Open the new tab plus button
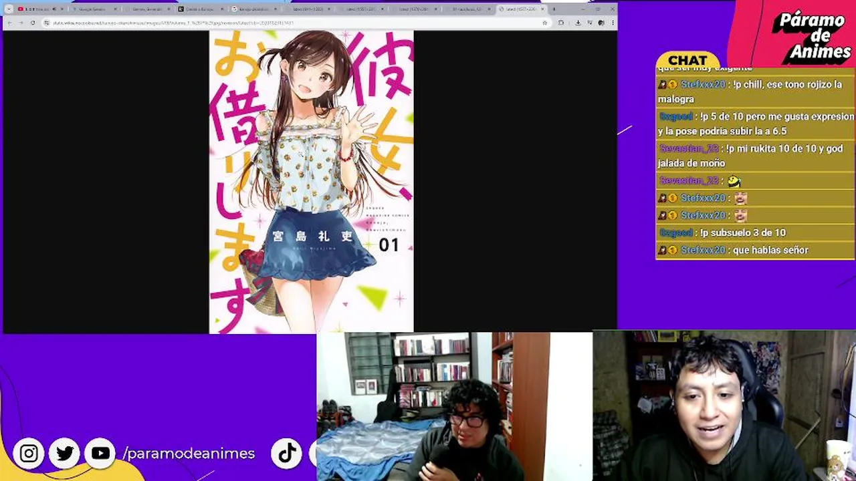Viewport: 856px width, 481px height. 554,9
